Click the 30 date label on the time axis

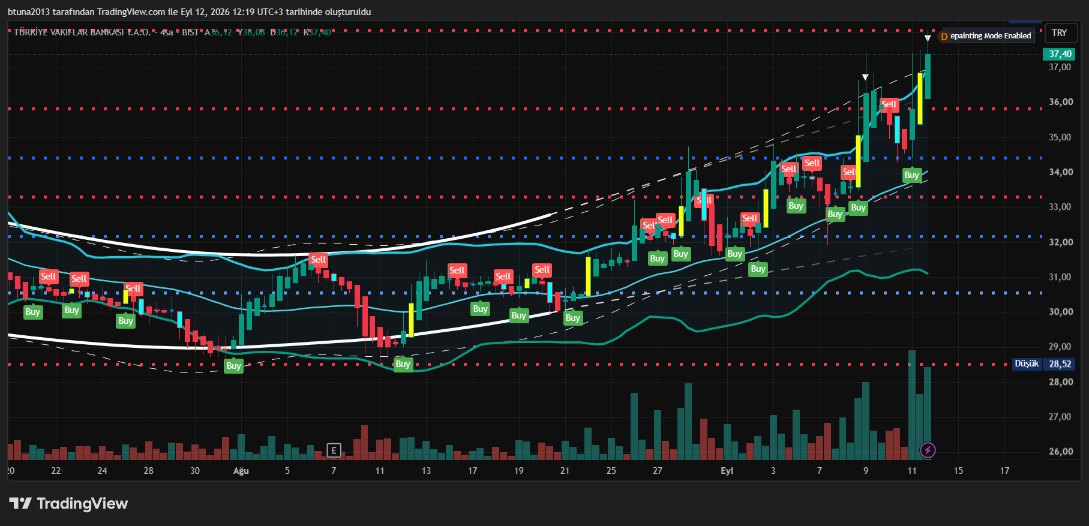click(x=194, y=471)
